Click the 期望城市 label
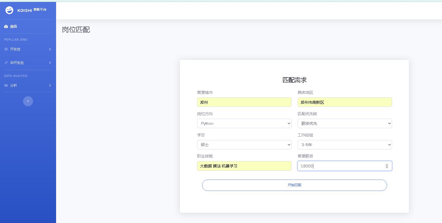Image resolution: width=442 pixels, height=223 pixels. click(205, 92)
